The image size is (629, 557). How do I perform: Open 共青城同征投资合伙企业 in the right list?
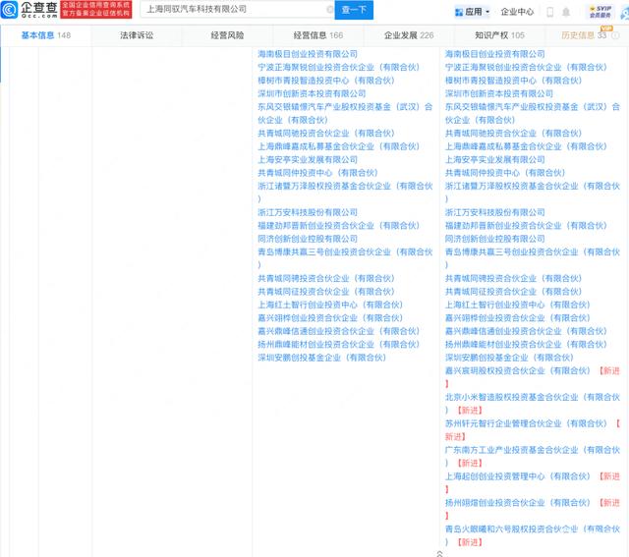513,292
